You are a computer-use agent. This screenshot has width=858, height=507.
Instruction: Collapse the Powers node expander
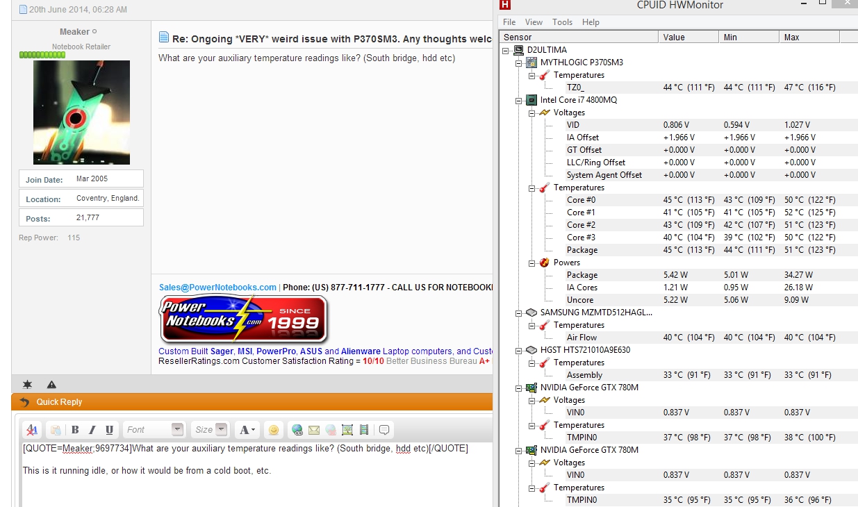[x=532, y=263]
